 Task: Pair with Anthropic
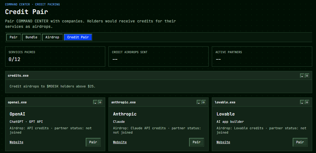point(196,142)
